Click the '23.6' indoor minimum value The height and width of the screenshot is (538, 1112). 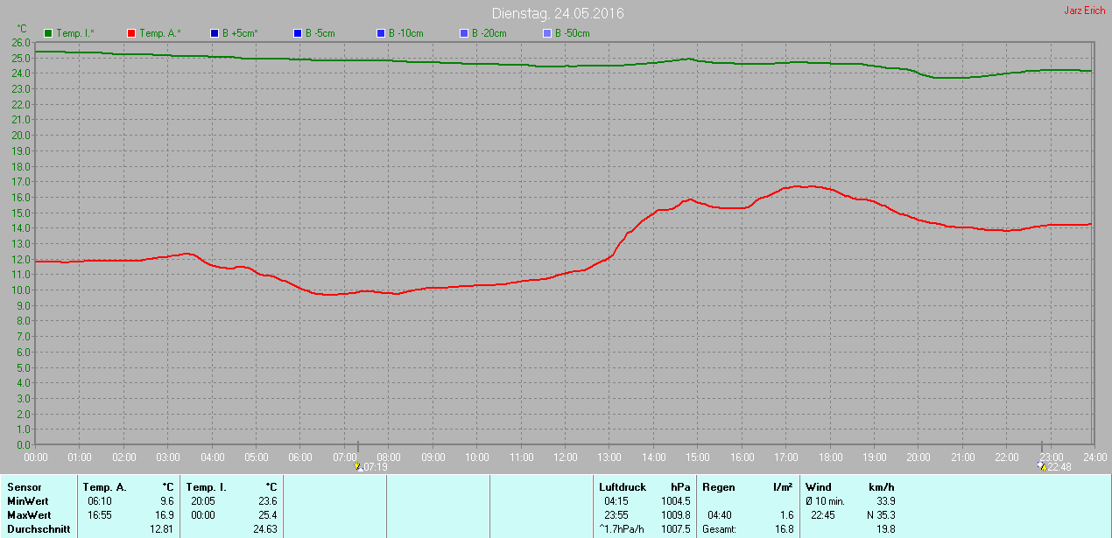click(x=267, y=501)
